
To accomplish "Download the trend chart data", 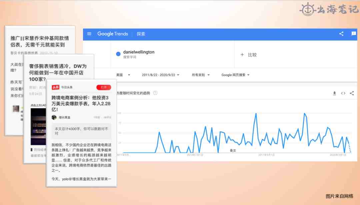I will coord(334,93).
